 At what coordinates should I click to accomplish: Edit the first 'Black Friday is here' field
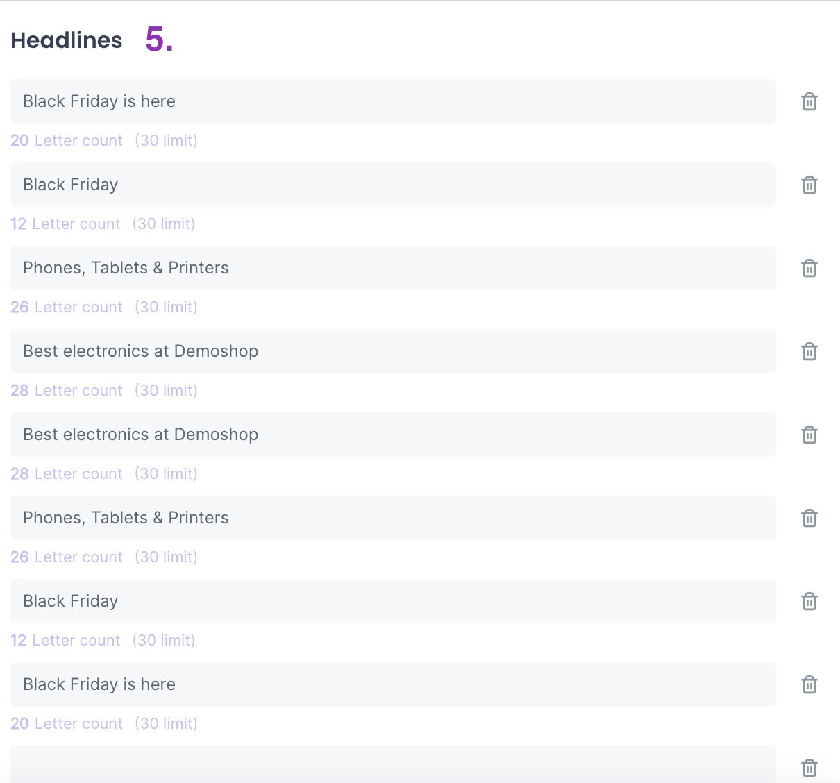[392, 101]
